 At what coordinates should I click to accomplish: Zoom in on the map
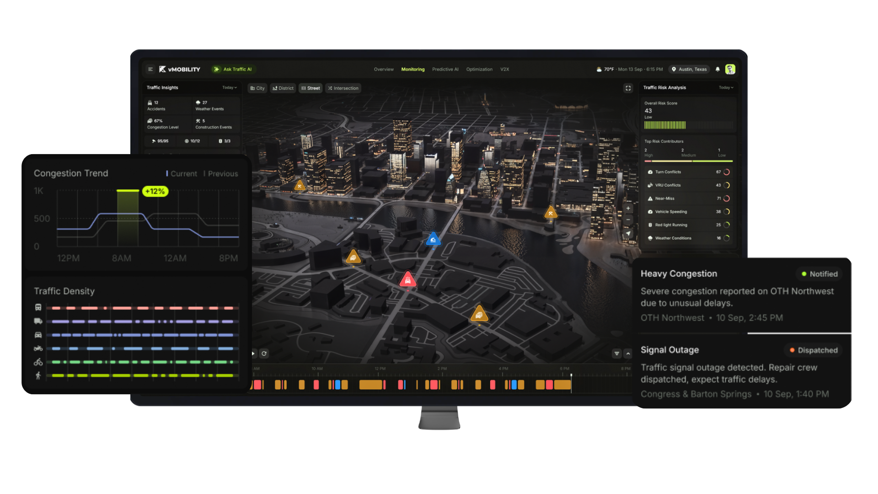628,209
